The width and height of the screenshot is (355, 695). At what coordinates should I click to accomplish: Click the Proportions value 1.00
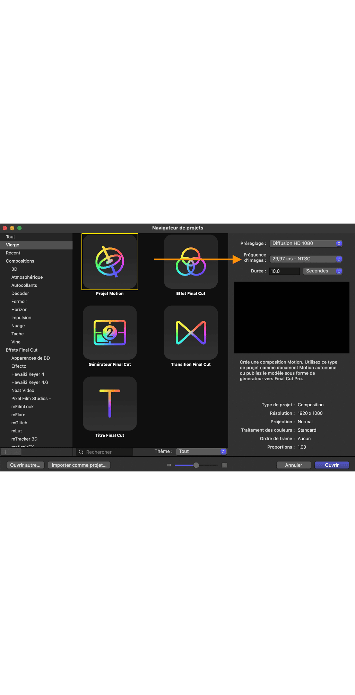pyautogui.click(x=302, y=447)
